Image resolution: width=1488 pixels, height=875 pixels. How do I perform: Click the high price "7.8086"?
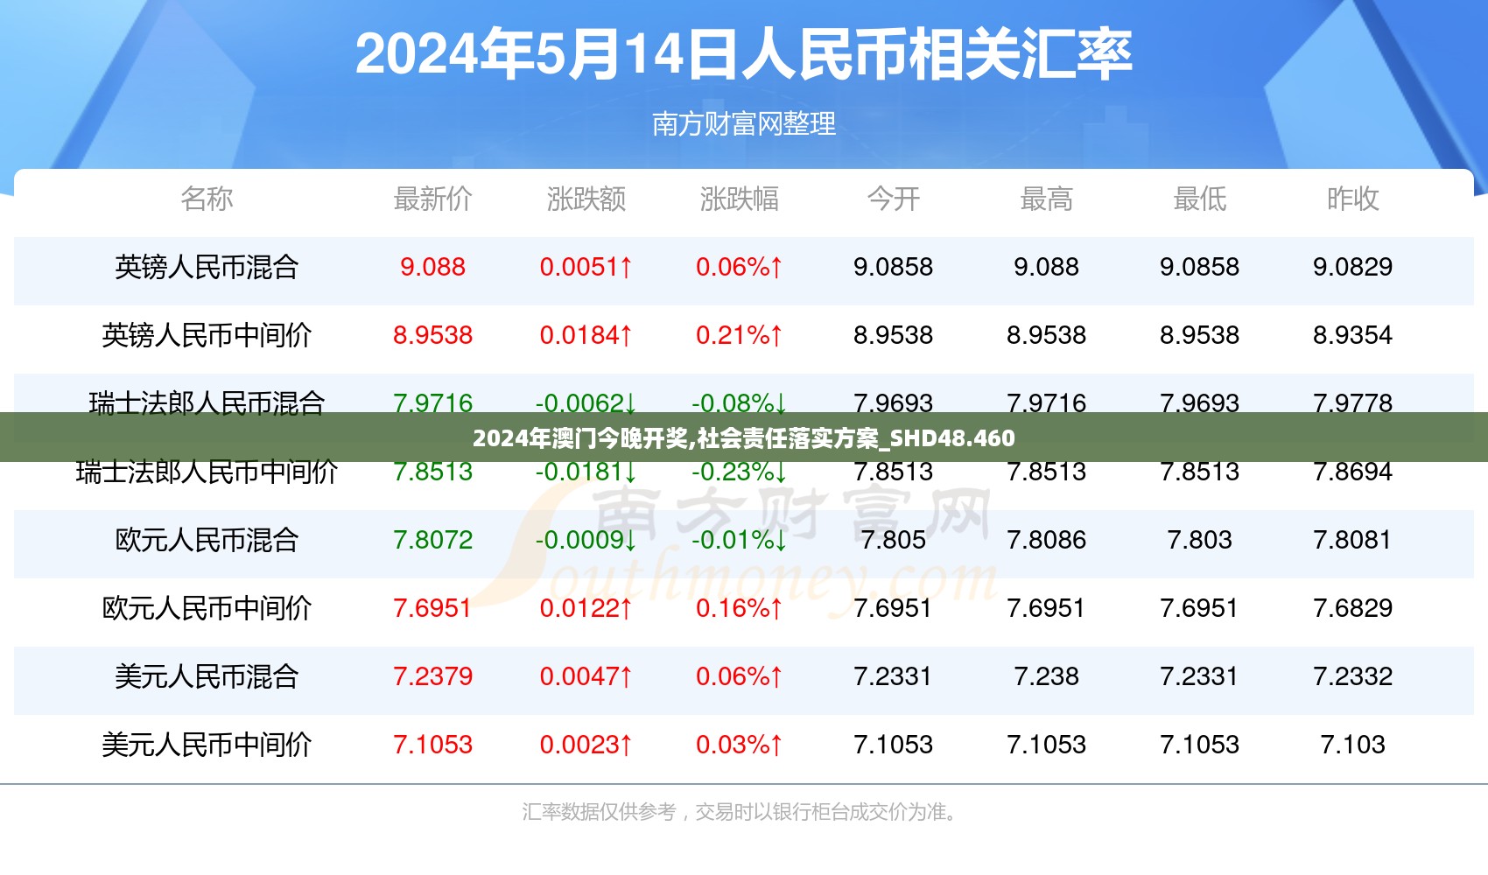[1046, 540]
